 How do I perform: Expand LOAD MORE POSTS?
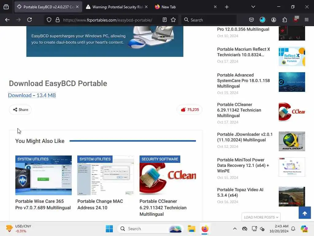point(261,217)
